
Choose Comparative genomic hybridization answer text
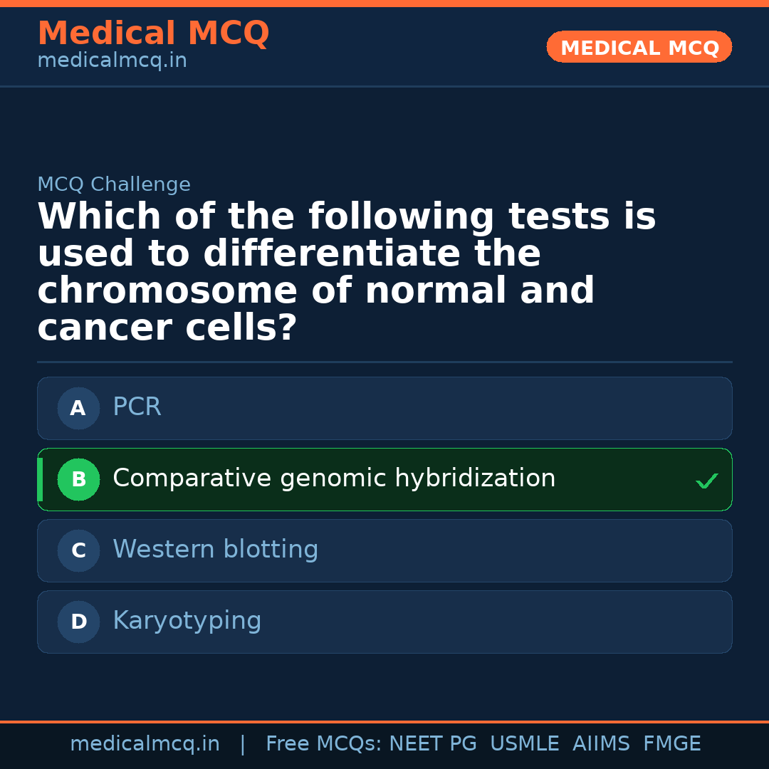334,478
